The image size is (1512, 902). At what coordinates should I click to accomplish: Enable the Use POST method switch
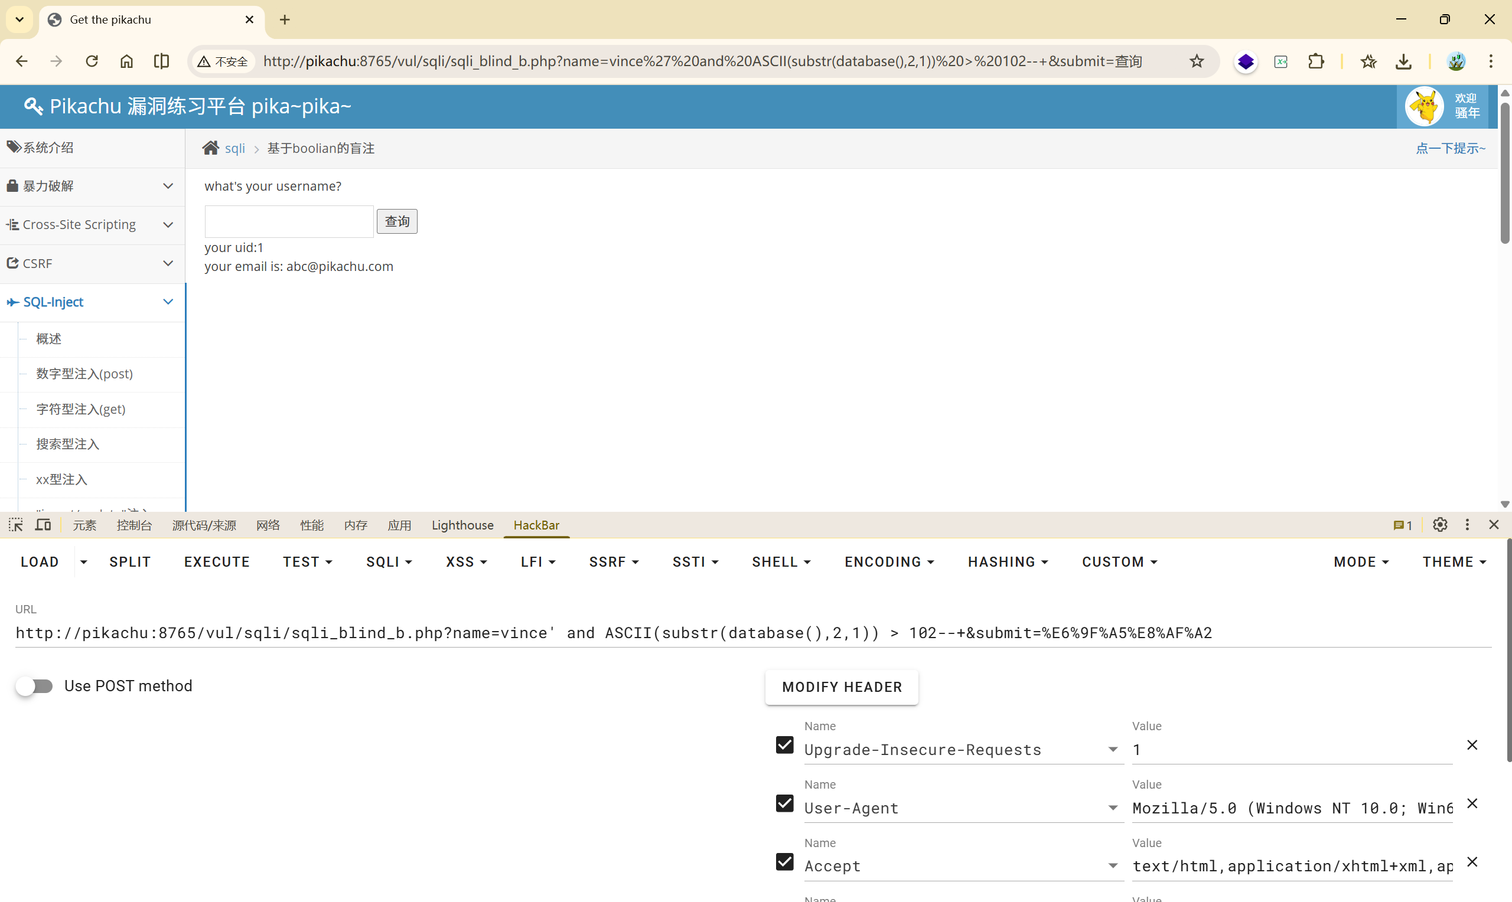pos(35,686)
